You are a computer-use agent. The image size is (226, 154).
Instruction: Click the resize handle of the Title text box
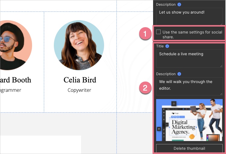[x=221, y=66]
